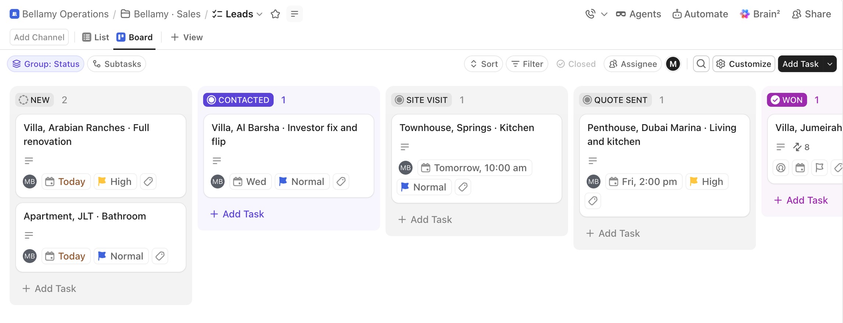Click the assignee icon on the Villa, Jumeirah card
Image resolution: width=843 pixels, height=323 pixels.
coord(781,168)
